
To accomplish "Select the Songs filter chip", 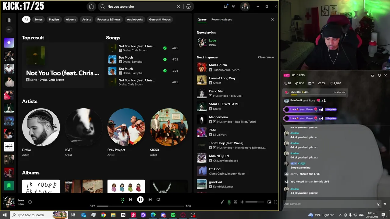I will tap(38, 19).
